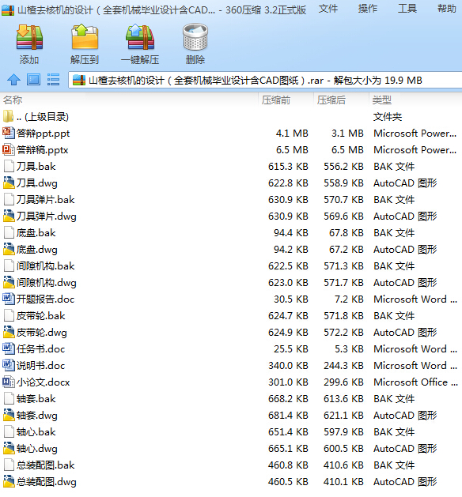Click the 解压到 (Extract to) toolbar icon
This screenshot has width=462, height=497.
coord(85,37)
